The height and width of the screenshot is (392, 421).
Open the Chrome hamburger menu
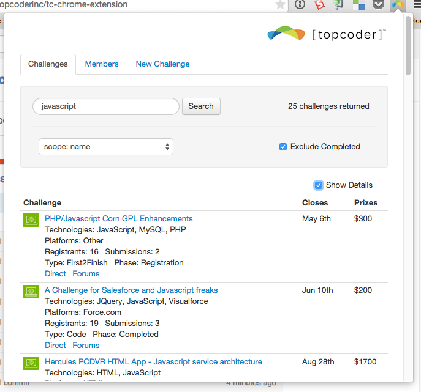pyautogui.click(x=417, y=4)
